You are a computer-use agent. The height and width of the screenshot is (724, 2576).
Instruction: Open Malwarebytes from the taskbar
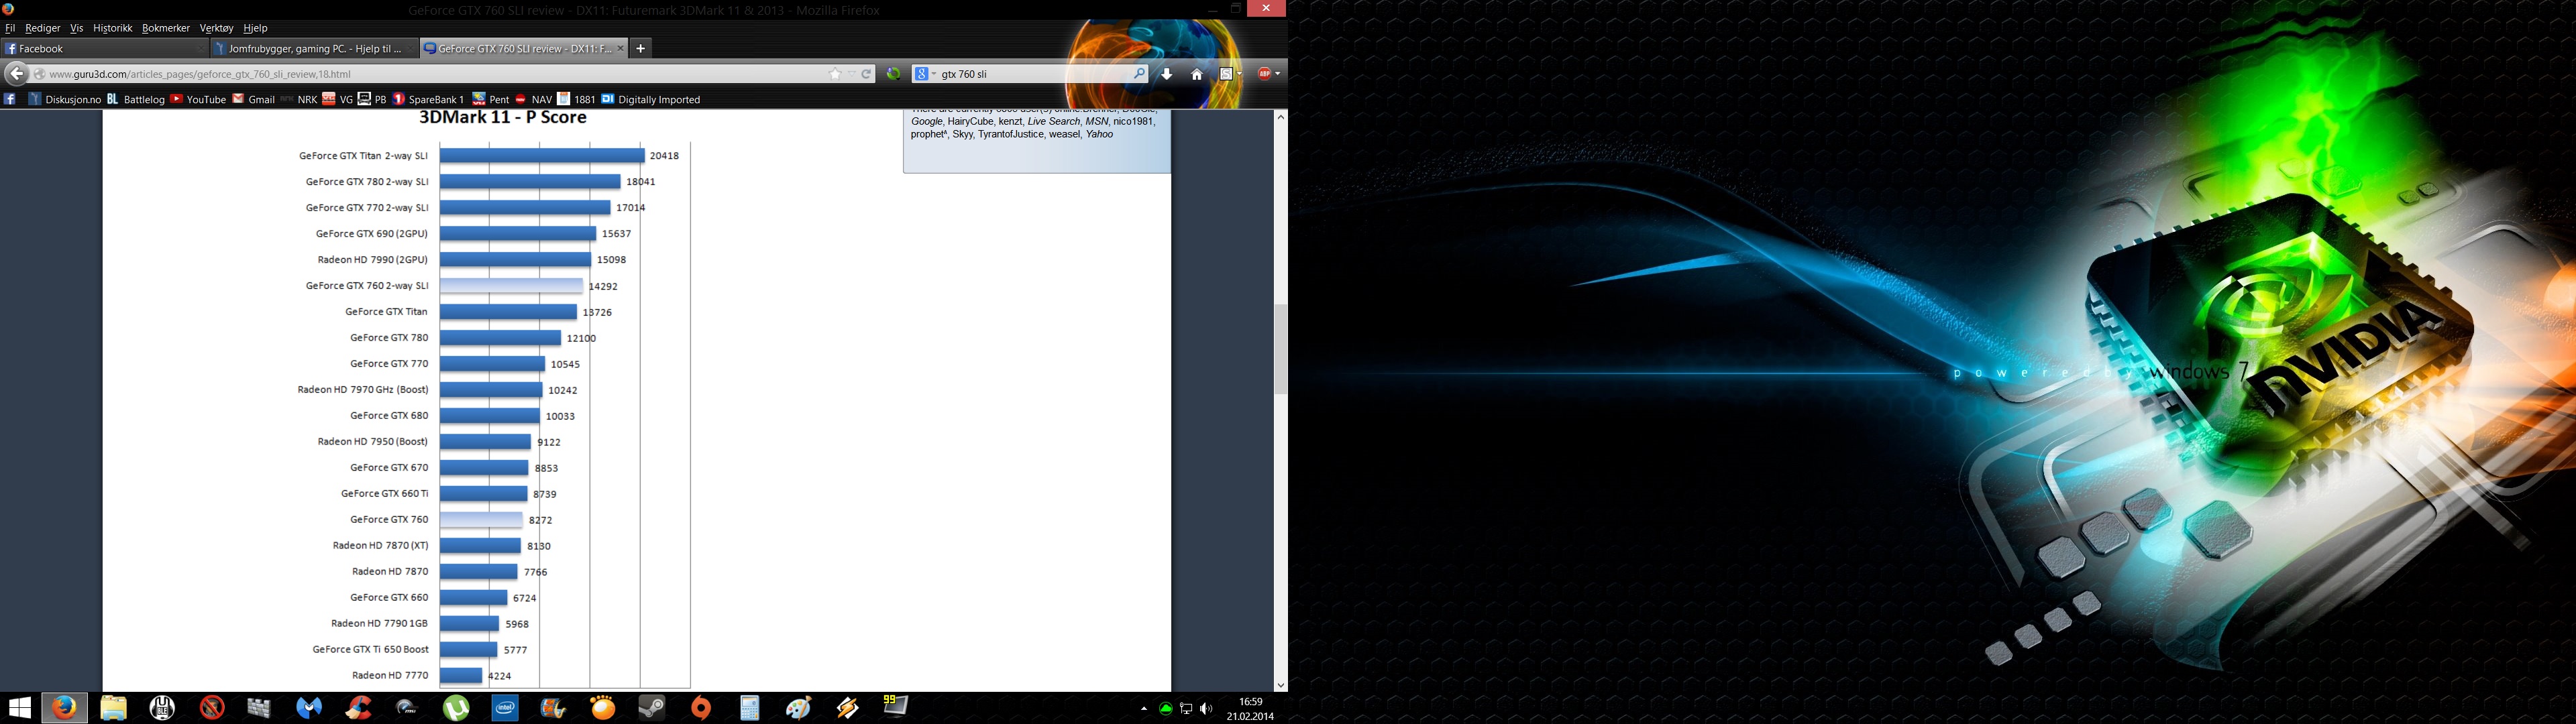309,708
